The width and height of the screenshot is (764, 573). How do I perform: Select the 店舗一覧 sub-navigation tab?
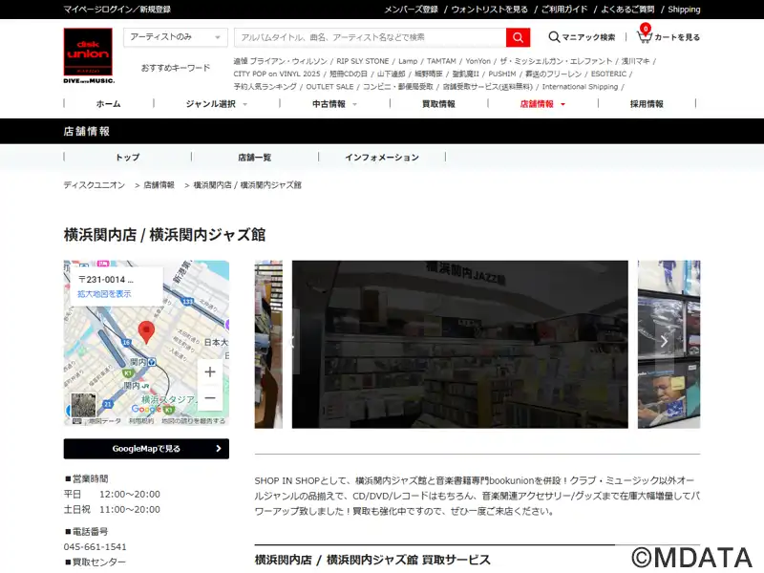point(254,157)
